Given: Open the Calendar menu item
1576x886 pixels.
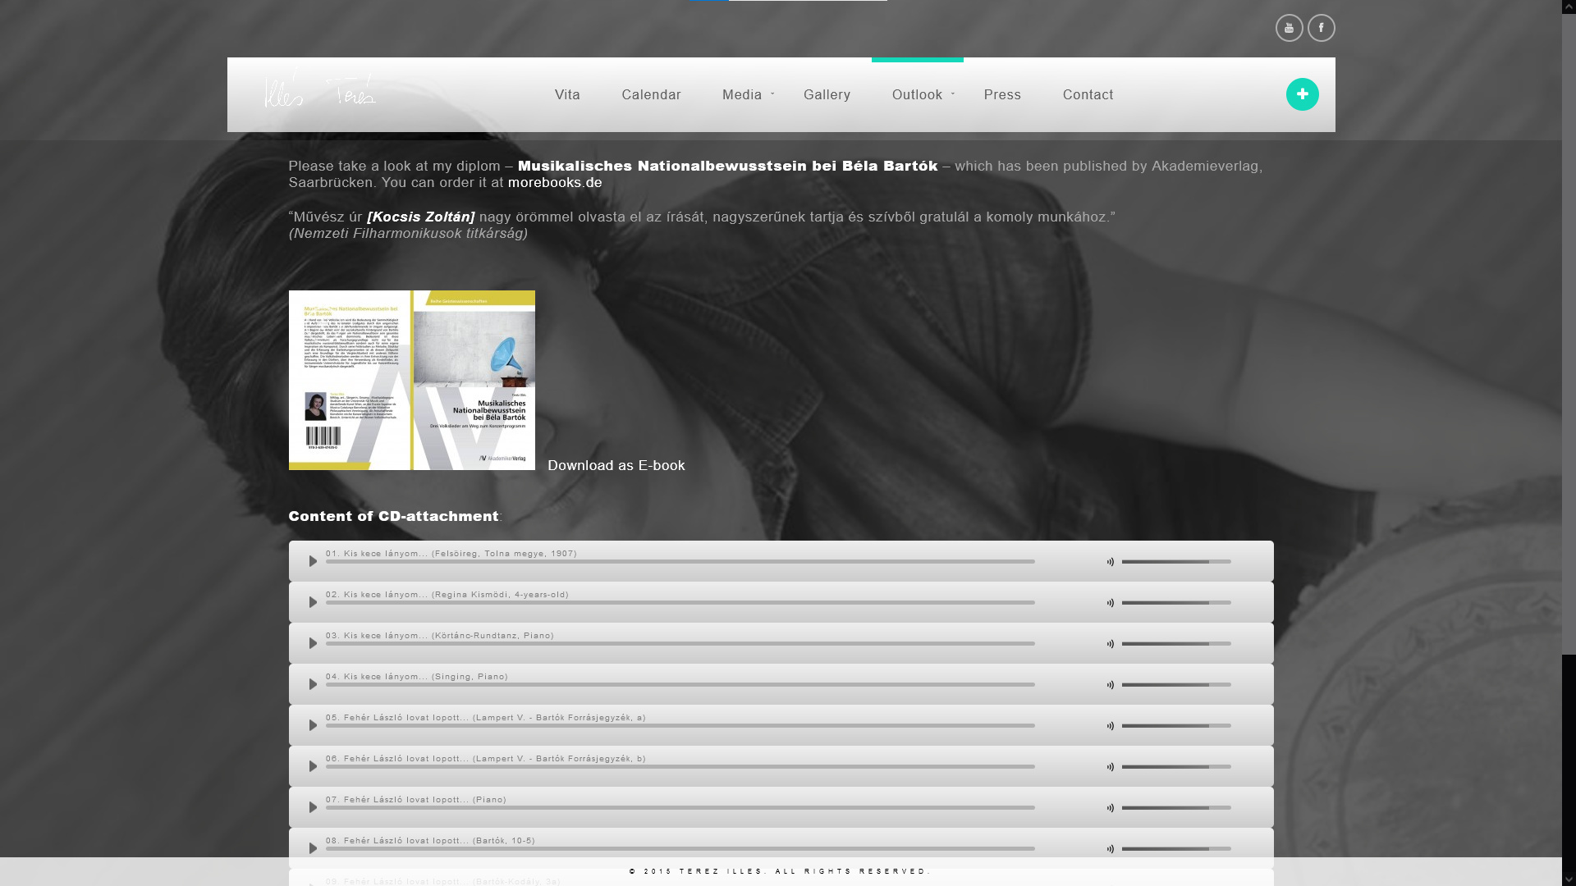Looking at the screenshot, I should (651, 95).
